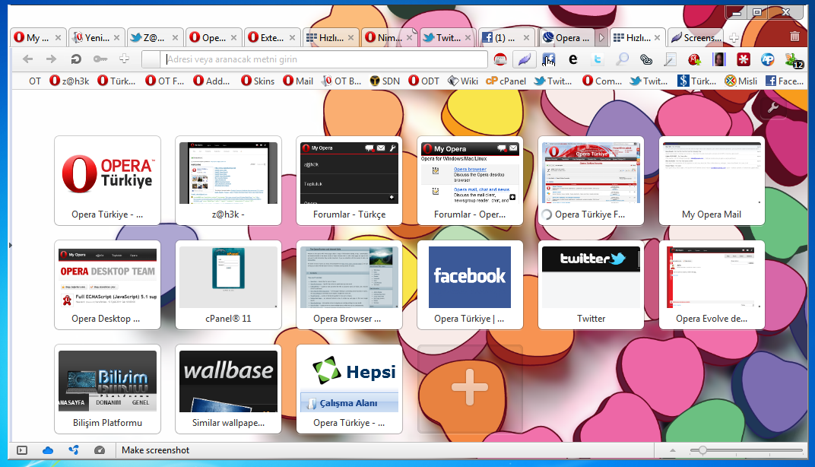Open the Add... bookmark
This screenshot has width=815, height=467.
(x=211, y=81)
